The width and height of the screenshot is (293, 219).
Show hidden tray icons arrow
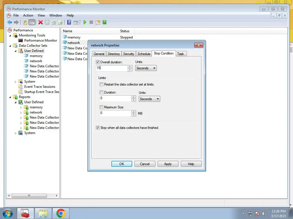tap(243, 214)
